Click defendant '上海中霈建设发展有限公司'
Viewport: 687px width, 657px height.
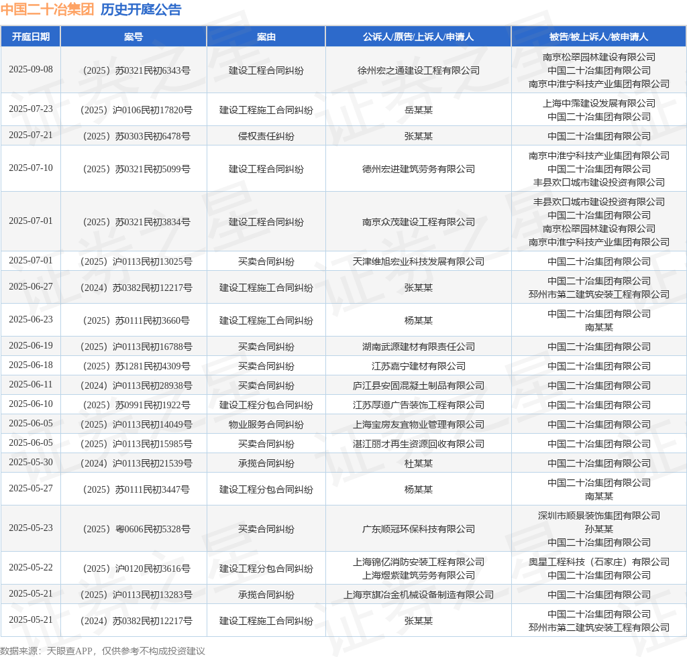coord(599,103)
